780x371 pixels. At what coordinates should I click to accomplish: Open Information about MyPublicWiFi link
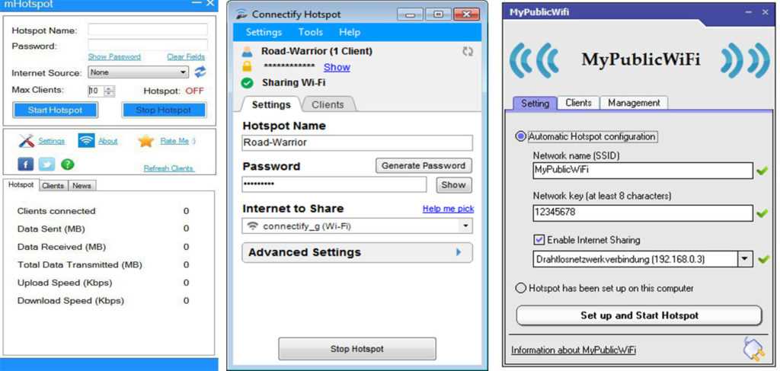[574, 350]
